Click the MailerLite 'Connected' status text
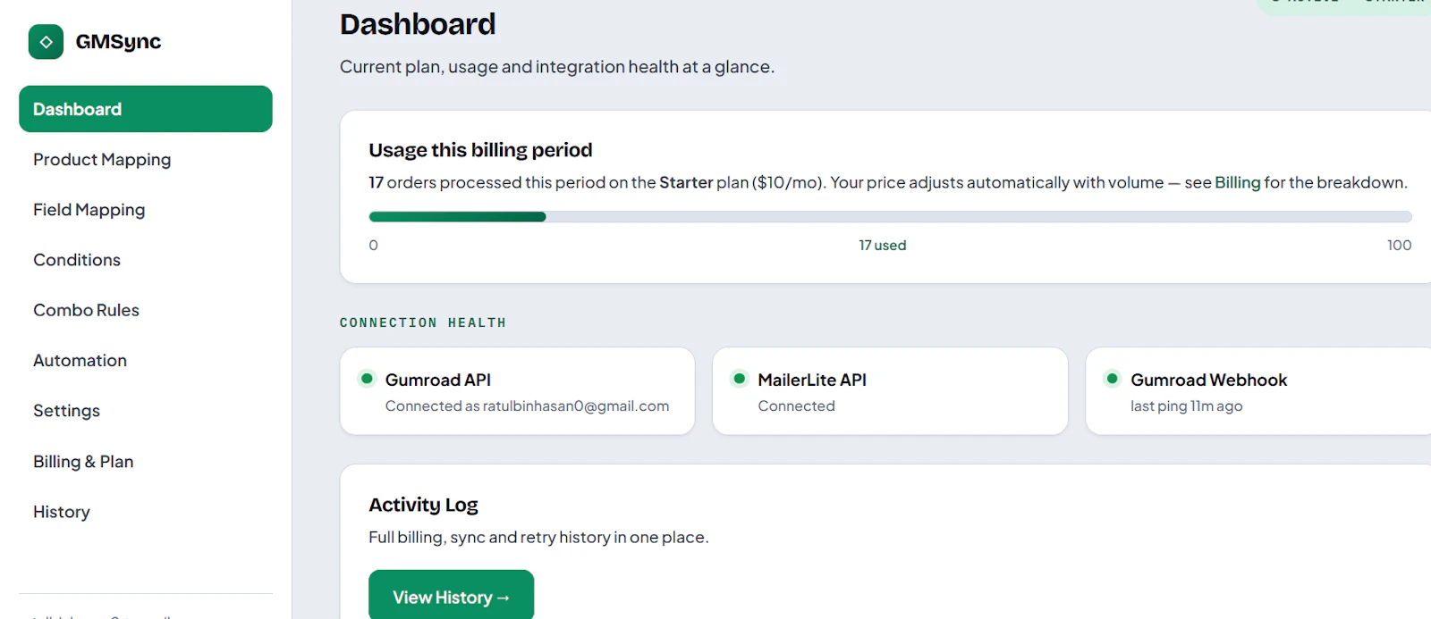The width and height of the screenshot is (1431, 619). pyautogui.click(x=796, y=406)
